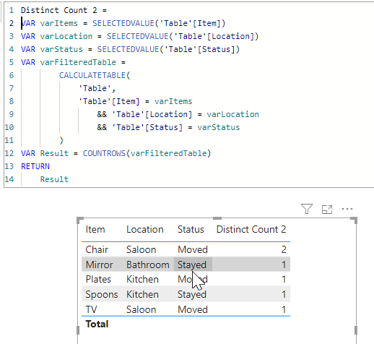Click Kitchen in the Spoons row
The height and width of the screenshot is (344, 374).
click(142, 295)
